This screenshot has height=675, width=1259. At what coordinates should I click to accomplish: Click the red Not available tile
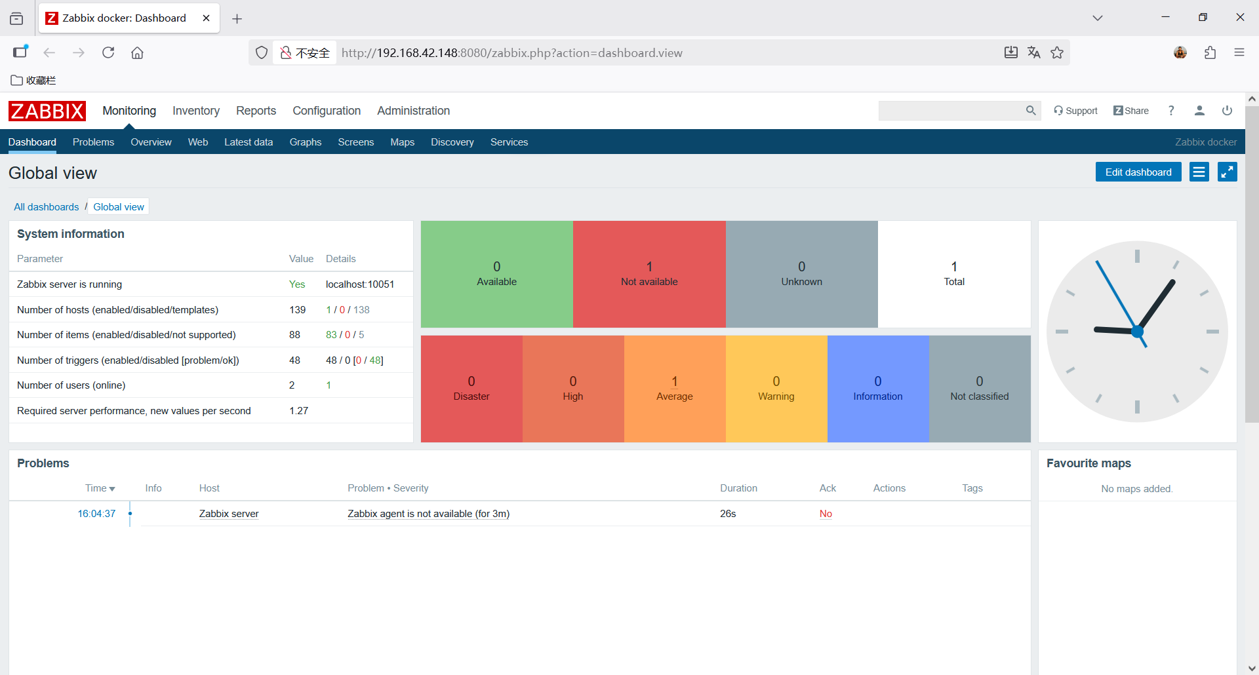649,274
